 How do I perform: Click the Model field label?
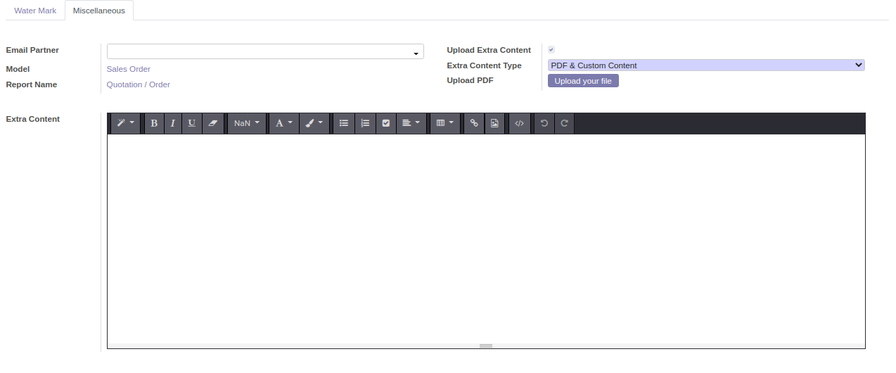tap(18, 69)
